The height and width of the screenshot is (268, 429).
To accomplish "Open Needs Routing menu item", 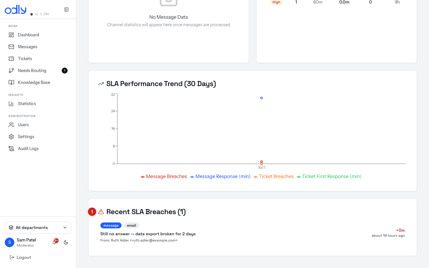I will point(38,71).
